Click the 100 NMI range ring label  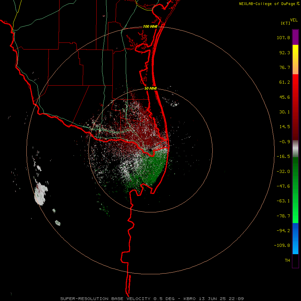tap(150, 26)
